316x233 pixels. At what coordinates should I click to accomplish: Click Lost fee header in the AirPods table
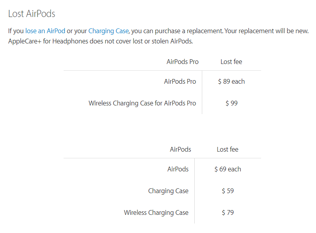point(228,149)
